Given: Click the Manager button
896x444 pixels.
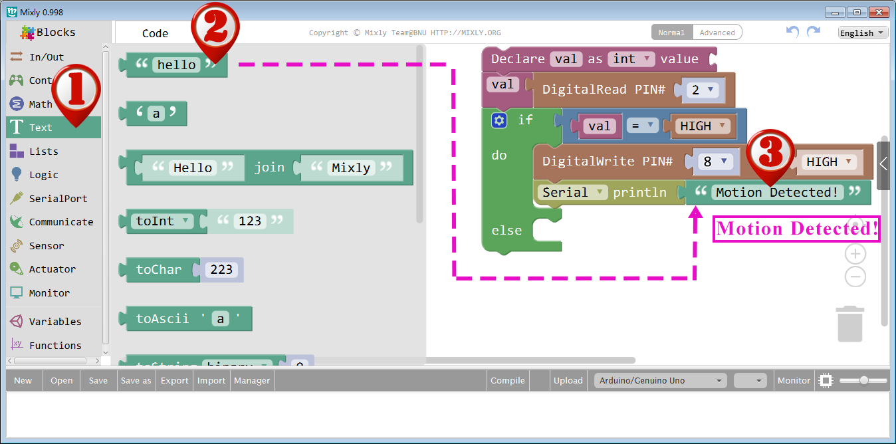Looking at the screenshot, I should [252, 381].
